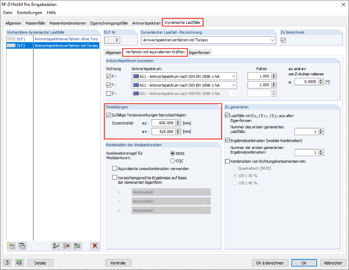Select the 100 / 30 % option

[x=235, y=176]
